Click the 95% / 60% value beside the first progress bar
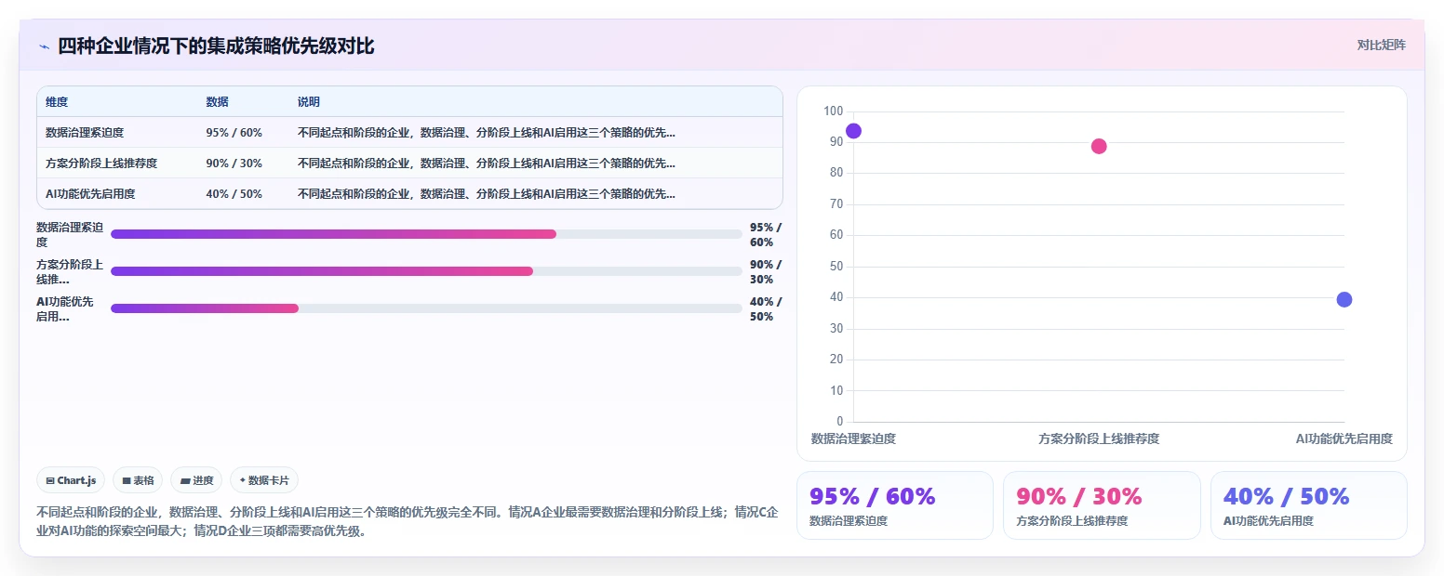Screen dimensions: 1444x576 tap(766, 234)
